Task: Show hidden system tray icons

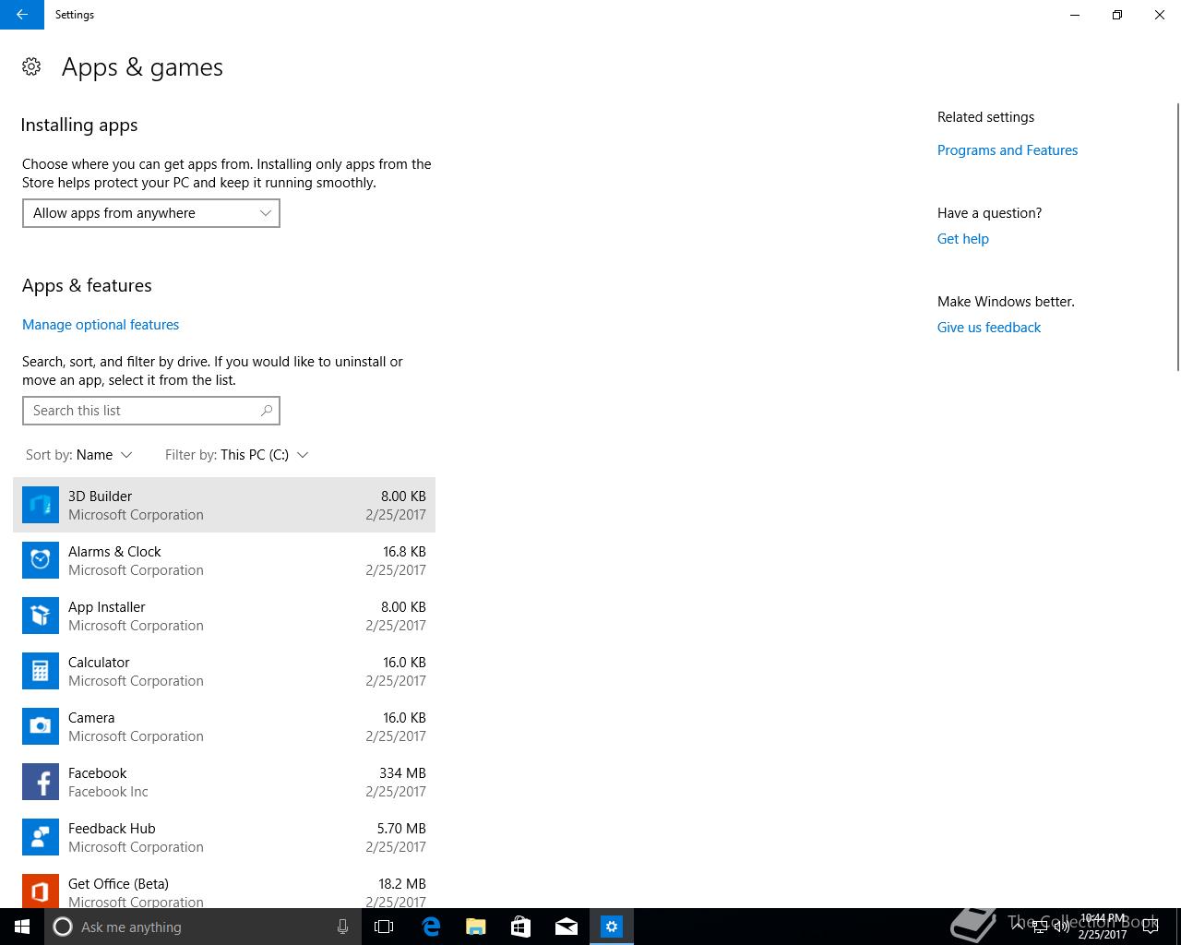Action: click(1017, 927)
